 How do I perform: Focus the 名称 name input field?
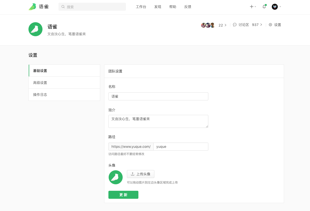click(x=158, y=96)
